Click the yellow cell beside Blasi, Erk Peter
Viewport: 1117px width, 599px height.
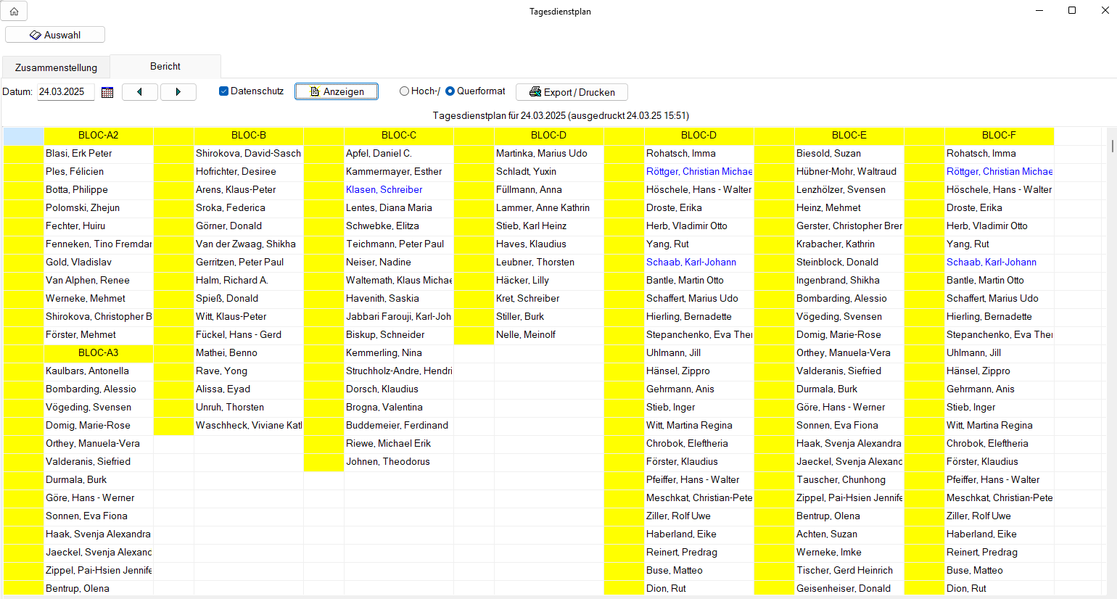click(23, 153)
